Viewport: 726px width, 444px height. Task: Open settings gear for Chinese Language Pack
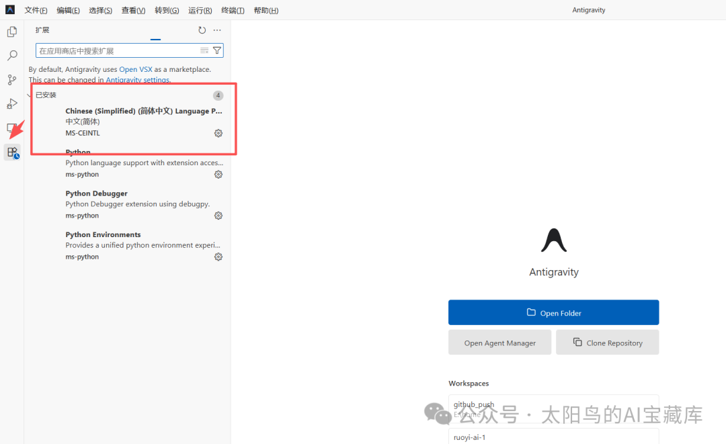(218, 133)
